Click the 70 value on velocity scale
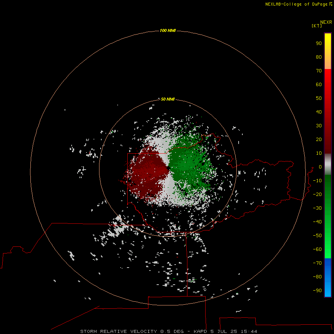This screenshot has width=334, height=334. pos(319,71)
